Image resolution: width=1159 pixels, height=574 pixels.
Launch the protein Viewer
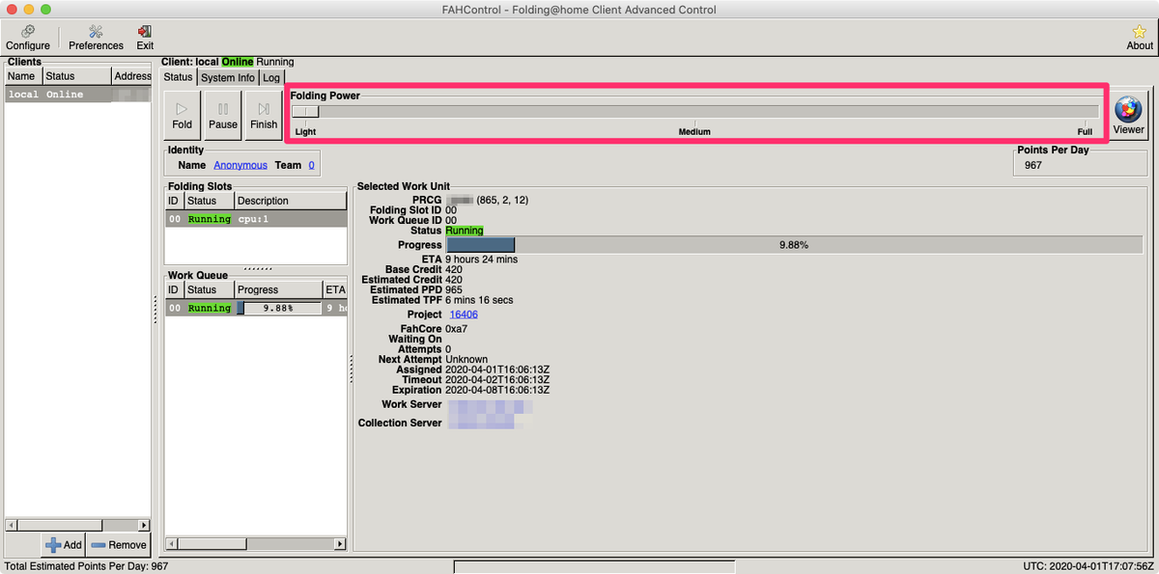point(1128,116)
